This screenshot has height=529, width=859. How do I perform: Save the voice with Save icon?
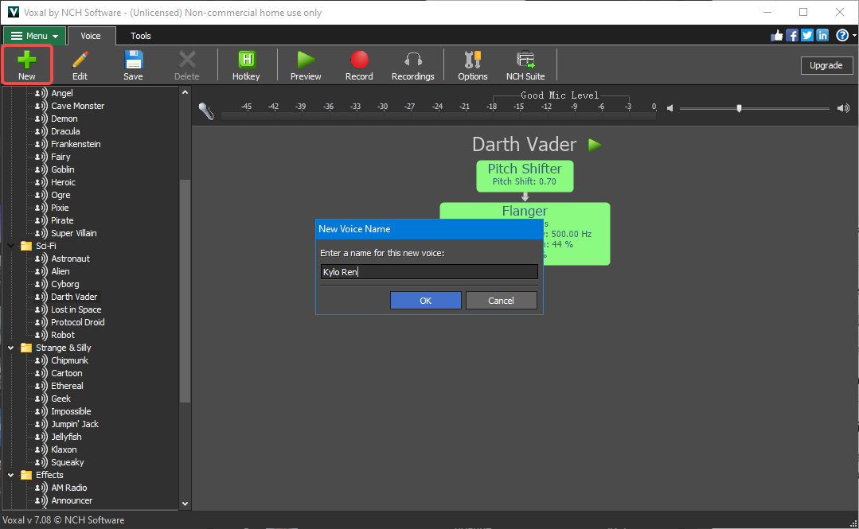pos(133,64)
